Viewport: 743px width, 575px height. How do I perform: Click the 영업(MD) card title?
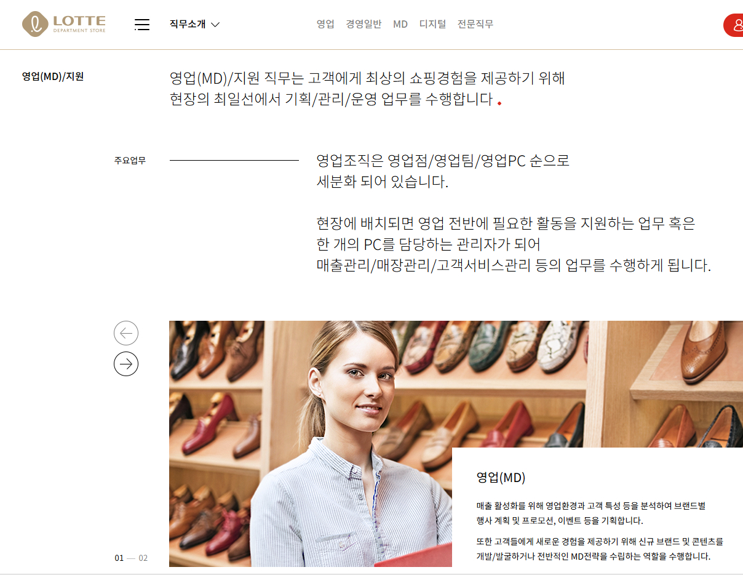click(x=501, y=477)
